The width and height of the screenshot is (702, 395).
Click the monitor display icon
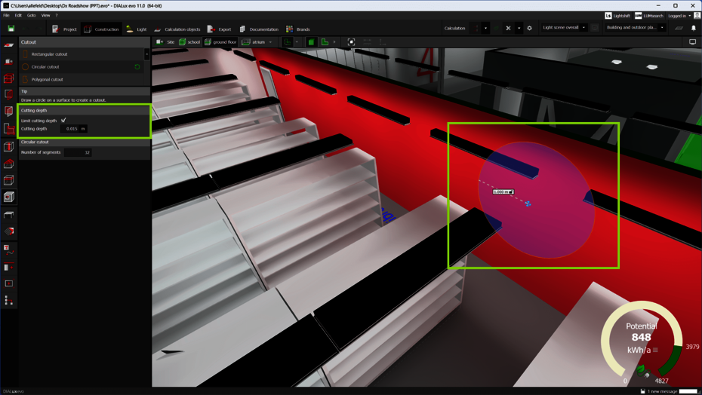[692, 42]
